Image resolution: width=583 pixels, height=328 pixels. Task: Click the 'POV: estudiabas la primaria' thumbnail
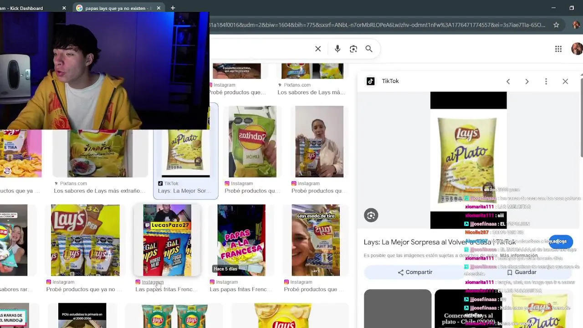[x=82, y=316]
